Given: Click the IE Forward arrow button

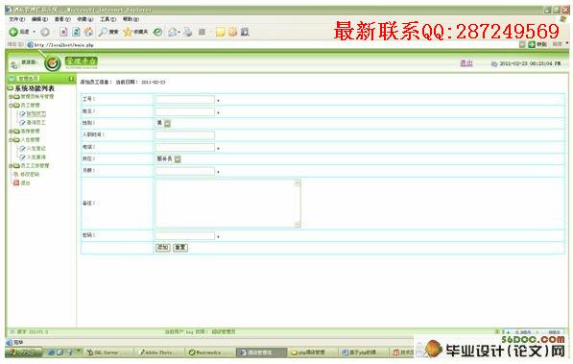Looking at the screenshot, I should point(45,33).
